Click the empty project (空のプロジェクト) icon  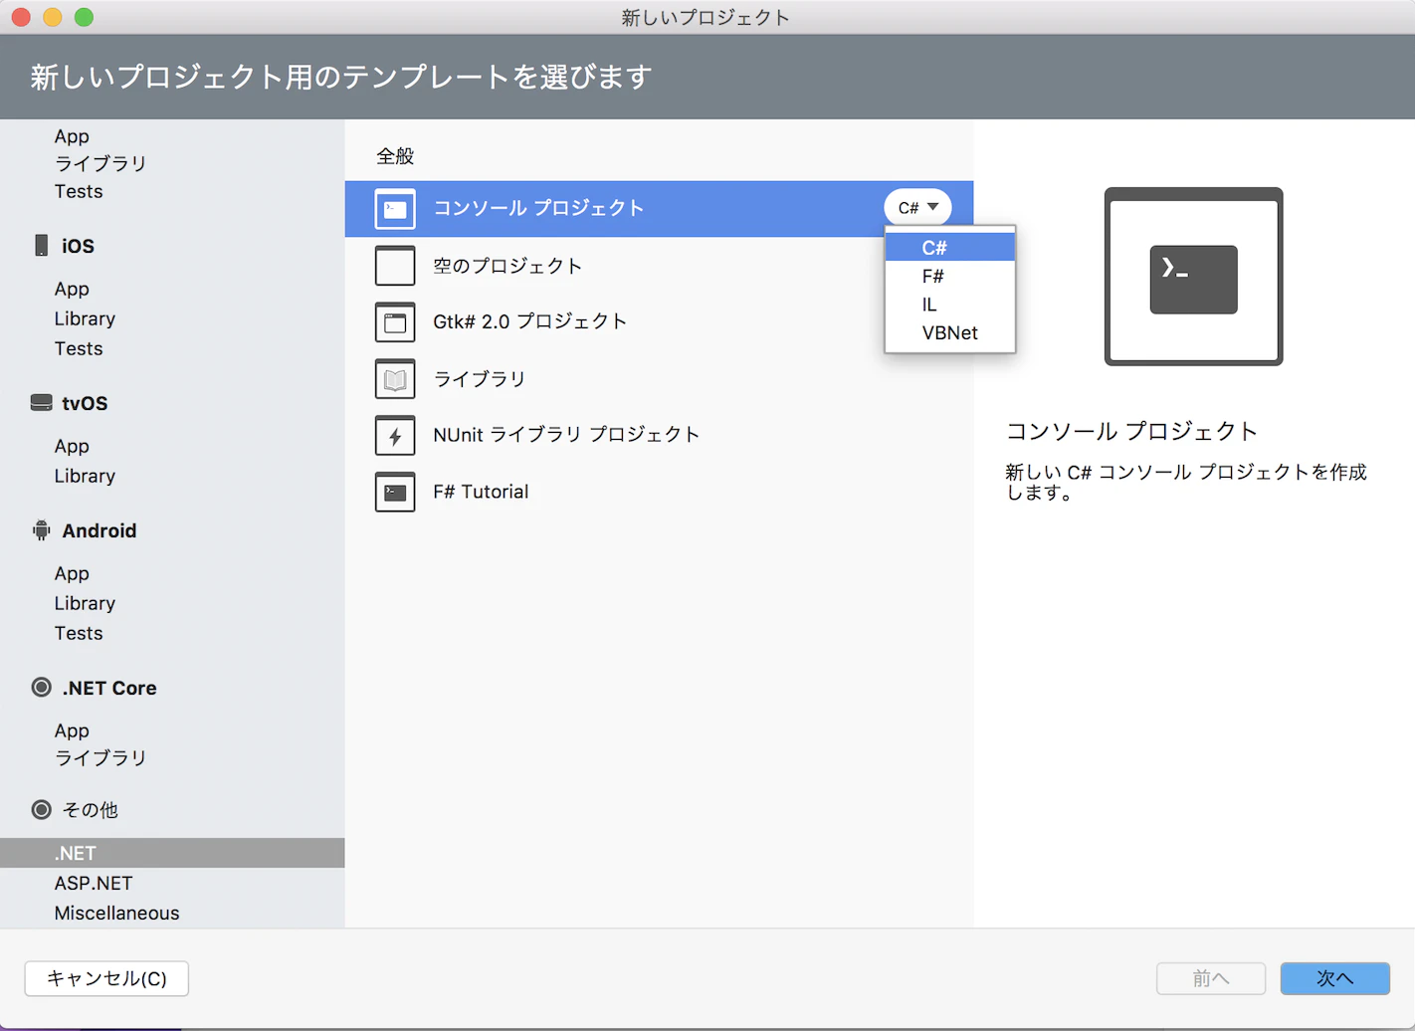tap(395, 266)
